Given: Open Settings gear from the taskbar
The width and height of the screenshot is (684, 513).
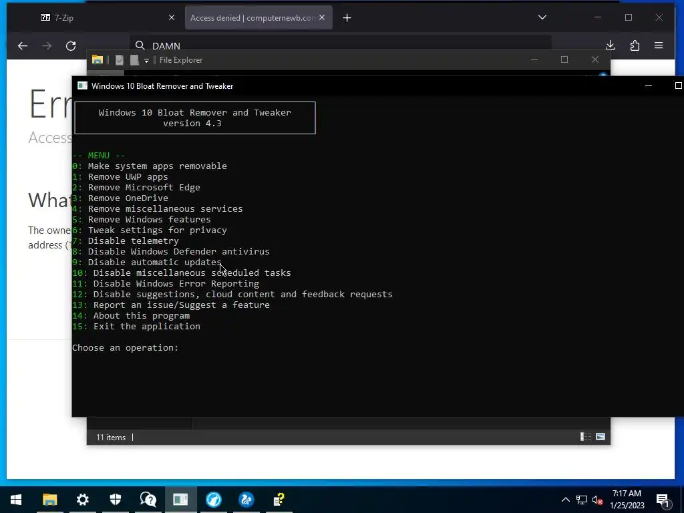Looking at the screenshot, I should (x=82, y=500).
